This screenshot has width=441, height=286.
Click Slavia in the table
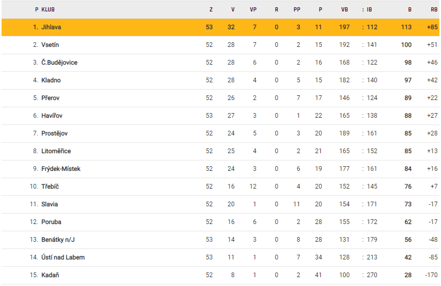tap(49, 204)
